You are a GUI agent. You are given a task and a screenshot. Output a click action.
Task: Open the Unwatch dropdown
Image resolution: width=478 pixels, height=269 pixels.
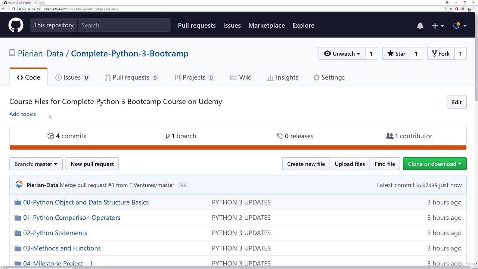click(x=342, y=53)
